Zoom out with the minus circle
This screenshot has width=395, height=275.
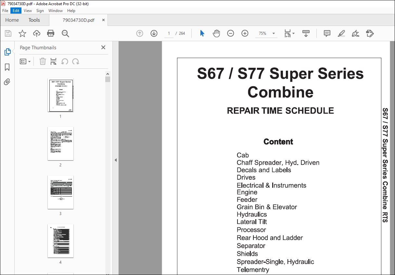(x=231, y=33)
